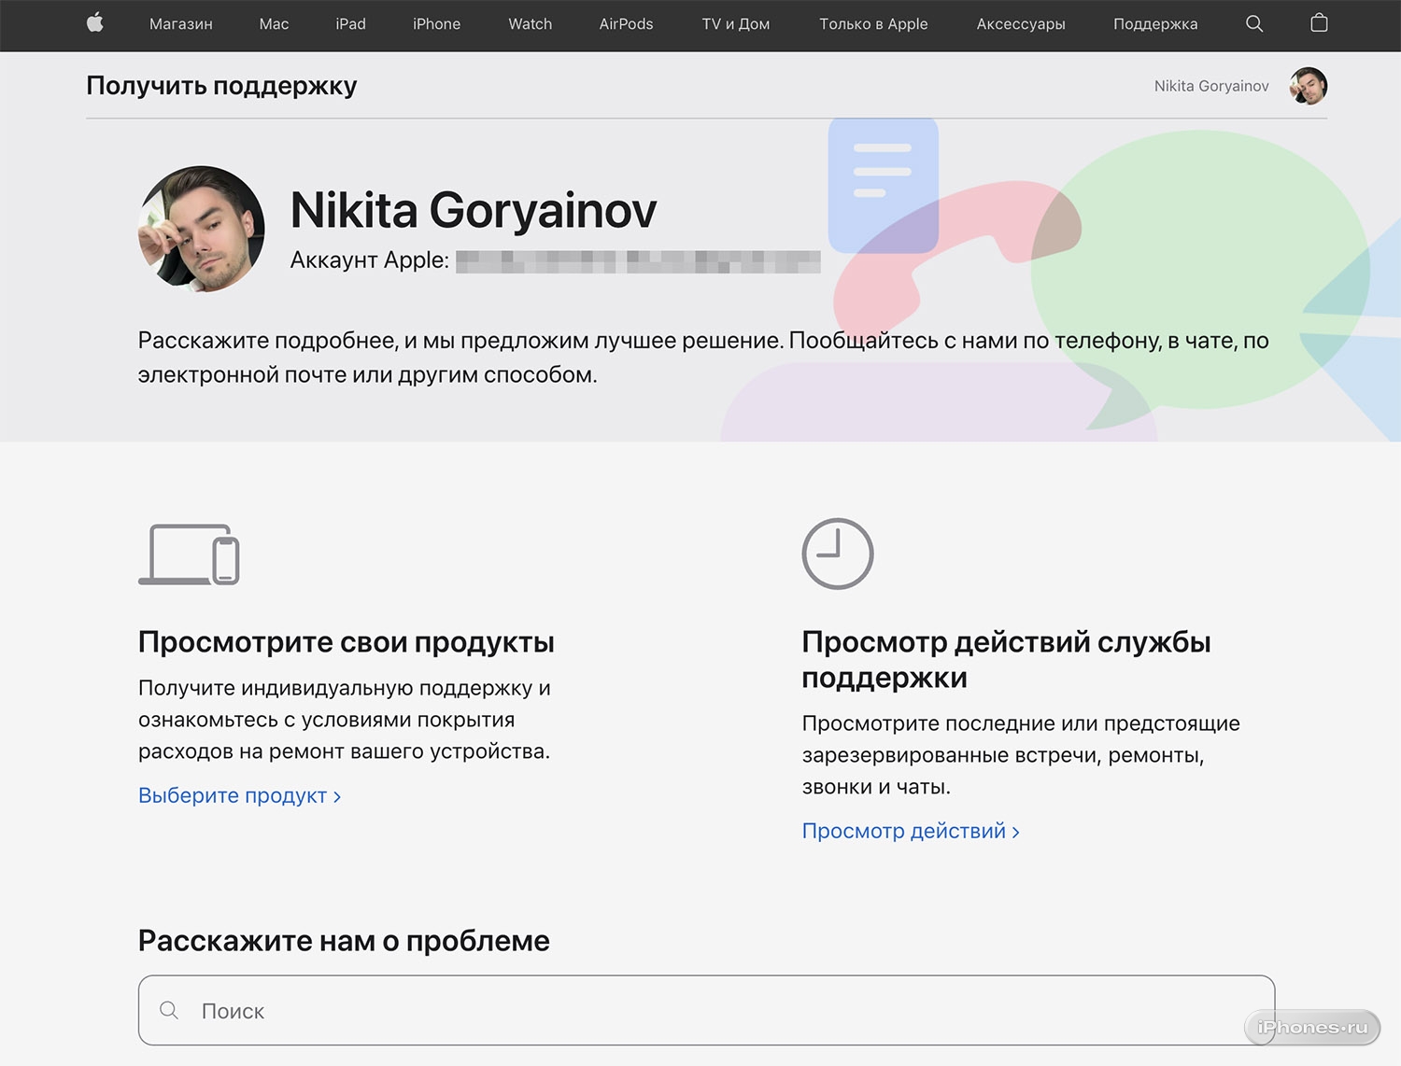Focus the Поиск problem search field
Viewport: 1401px width, 1066px height.
click(706, 1010)
